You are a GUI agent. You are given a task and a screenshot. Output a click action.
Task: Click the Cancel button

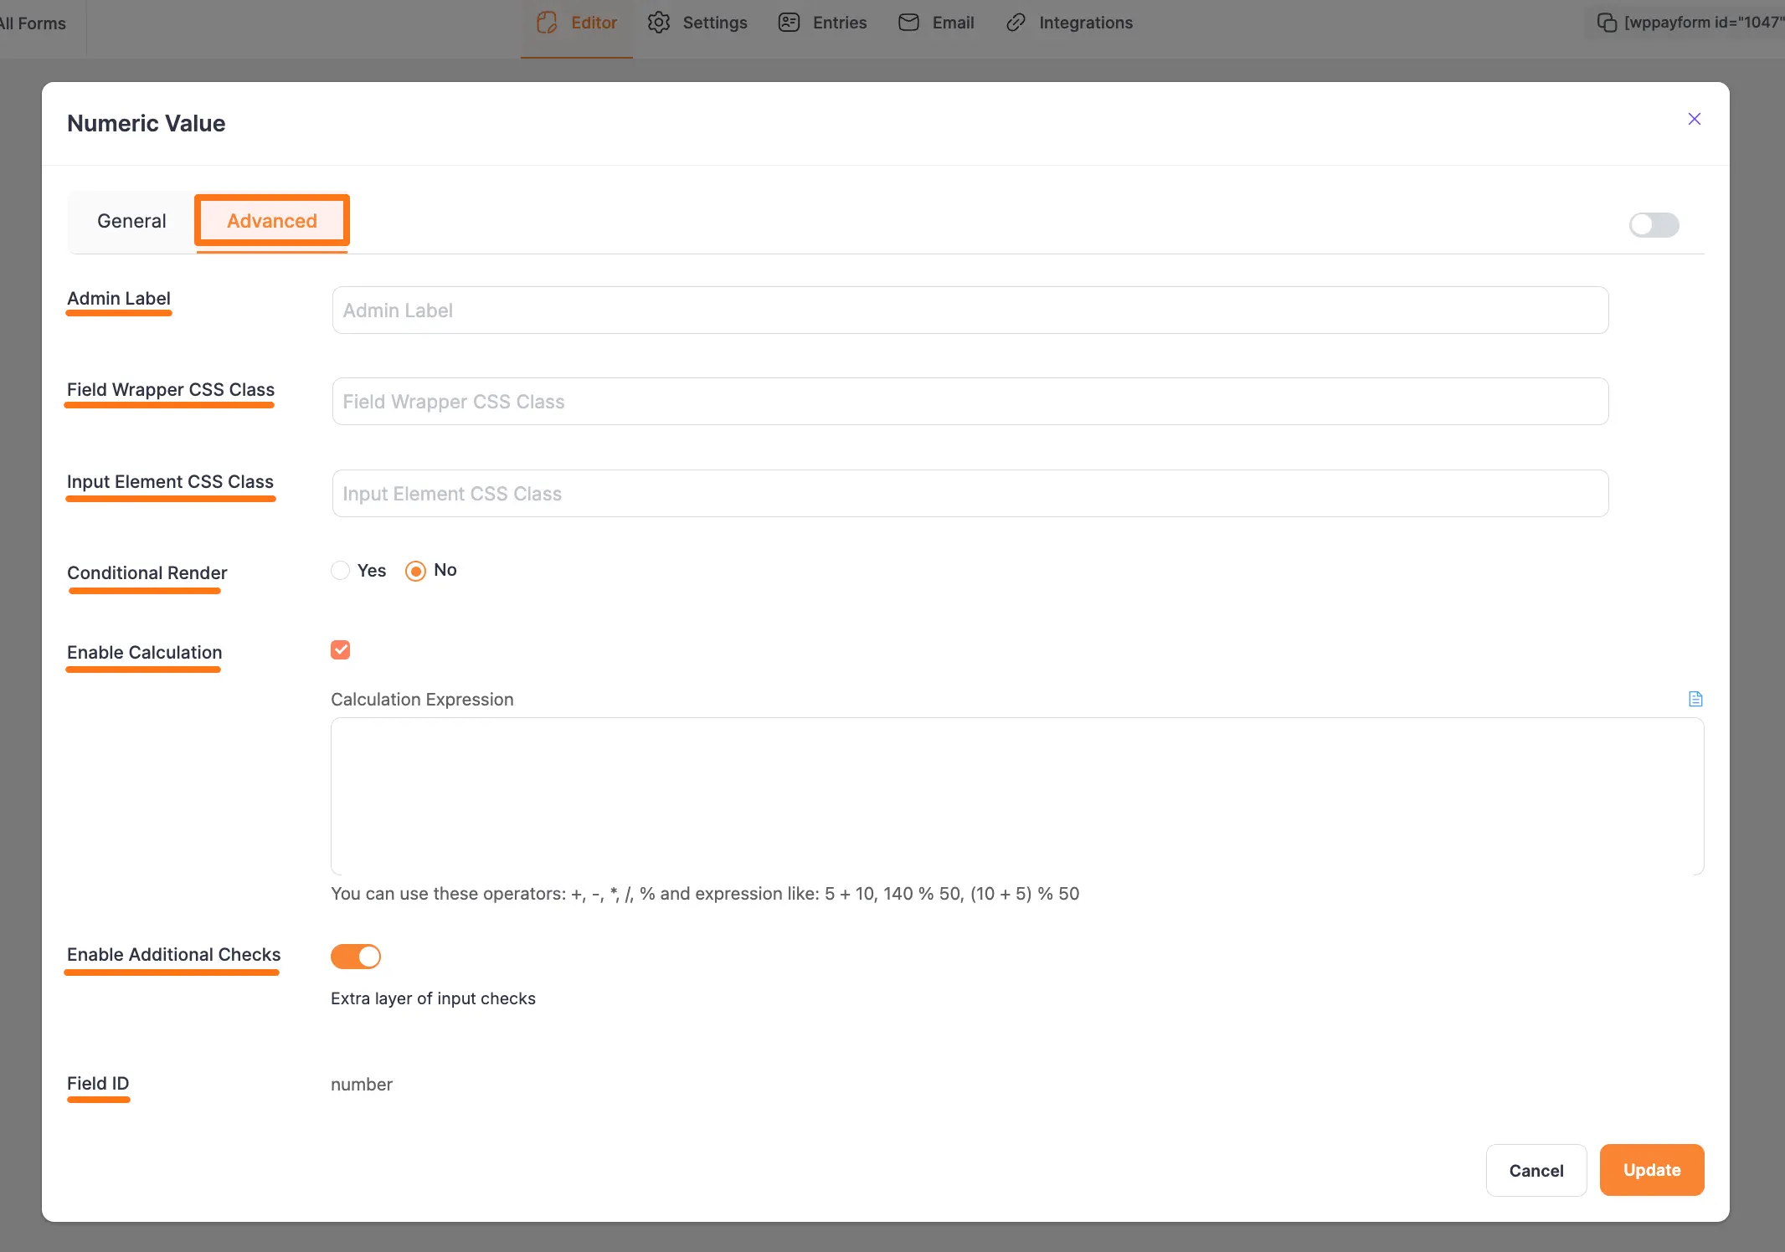tap(1536, 1170)
